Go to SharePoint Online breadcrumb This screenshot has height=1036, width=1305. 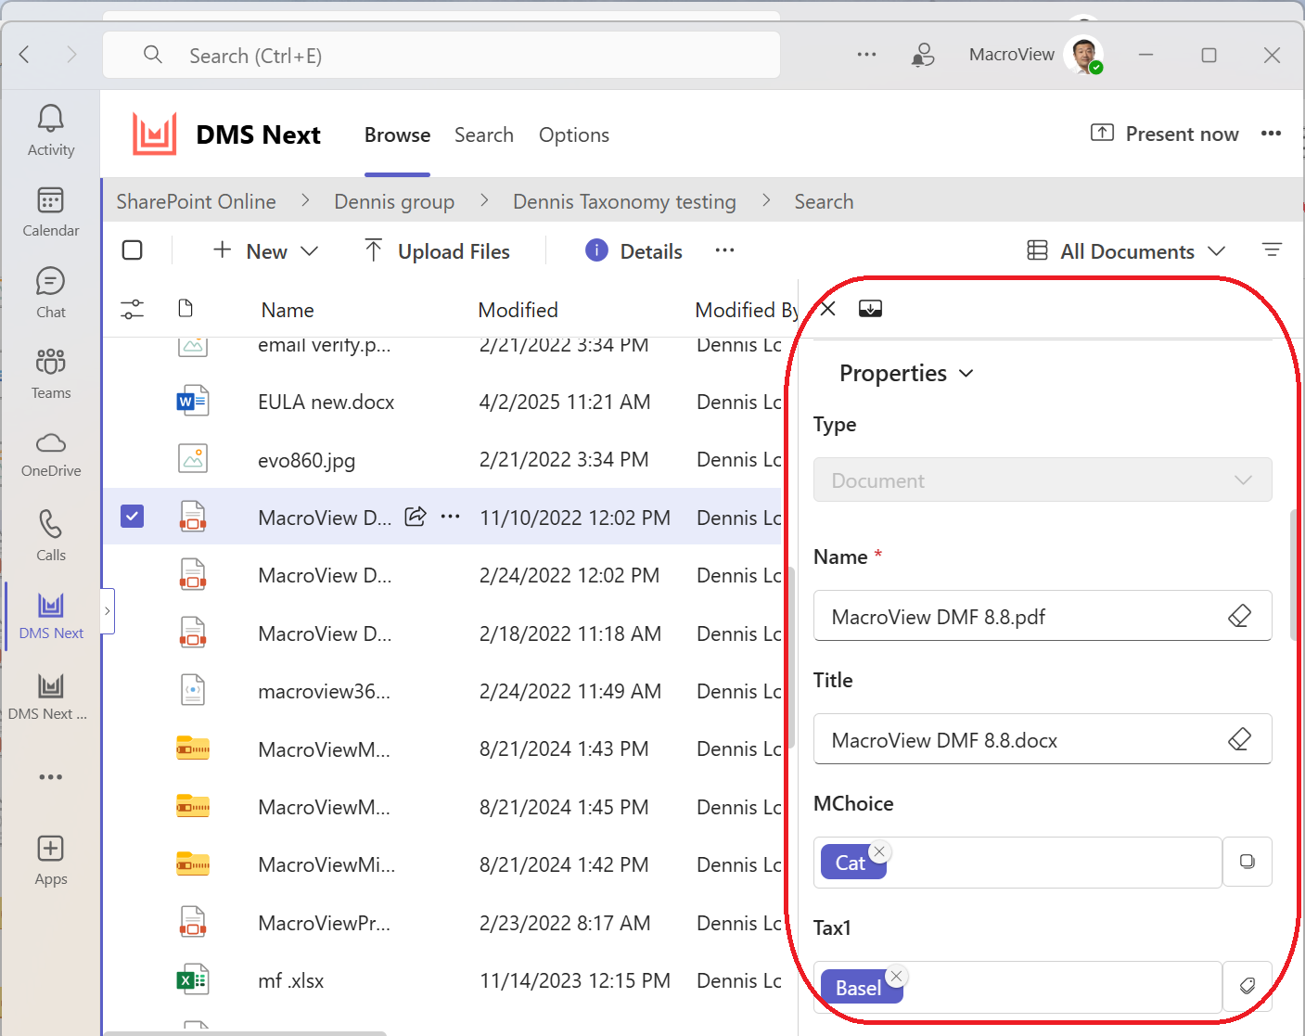click(x=196, y=201)
